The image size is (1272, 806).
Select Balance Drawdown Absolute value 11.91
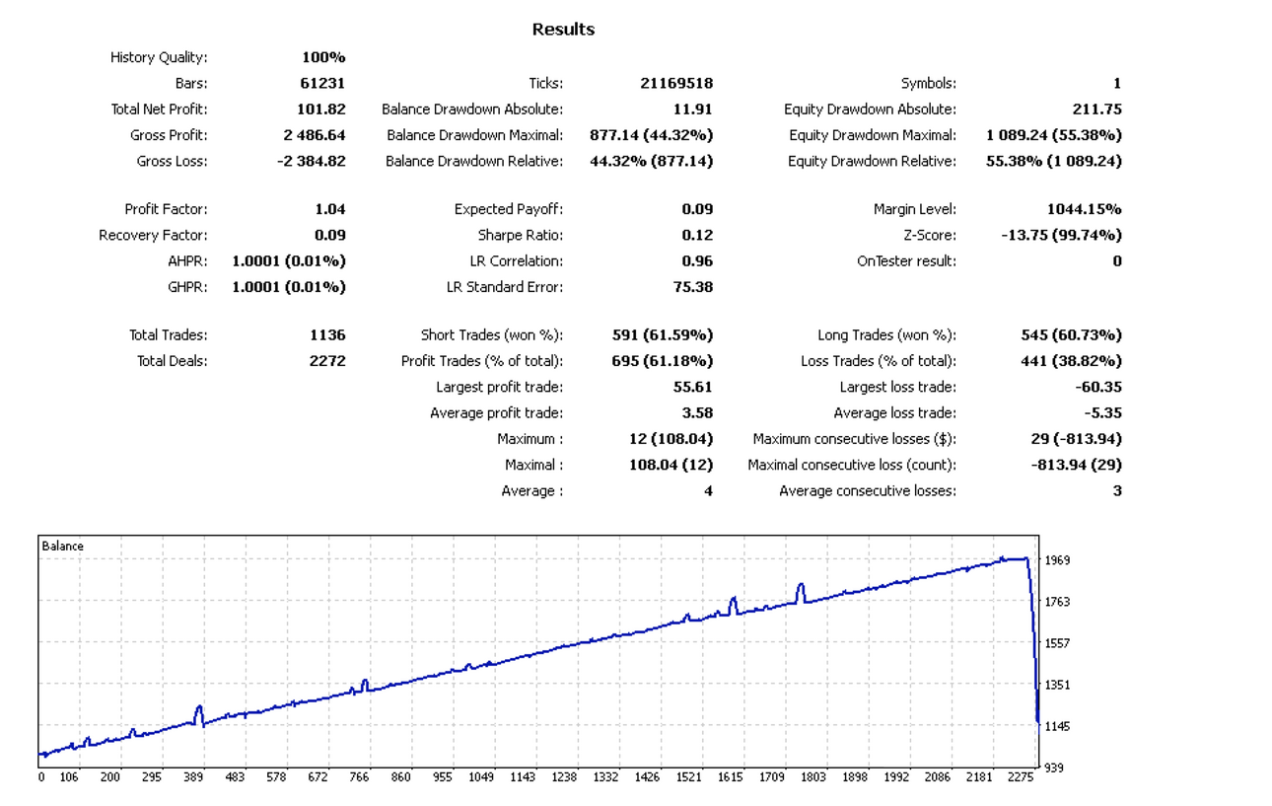tap(692, 110)
